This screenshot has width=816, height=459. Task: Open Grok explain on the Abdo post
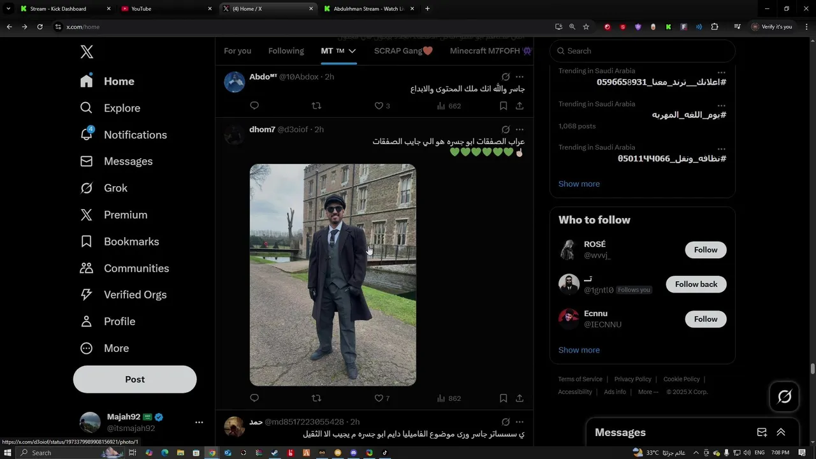tap(506, 76)
